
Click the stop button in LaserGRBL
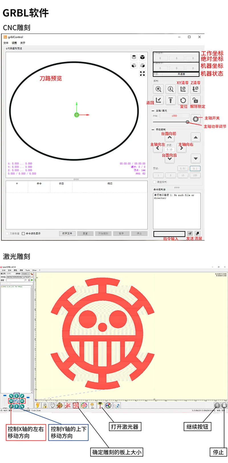224,405
